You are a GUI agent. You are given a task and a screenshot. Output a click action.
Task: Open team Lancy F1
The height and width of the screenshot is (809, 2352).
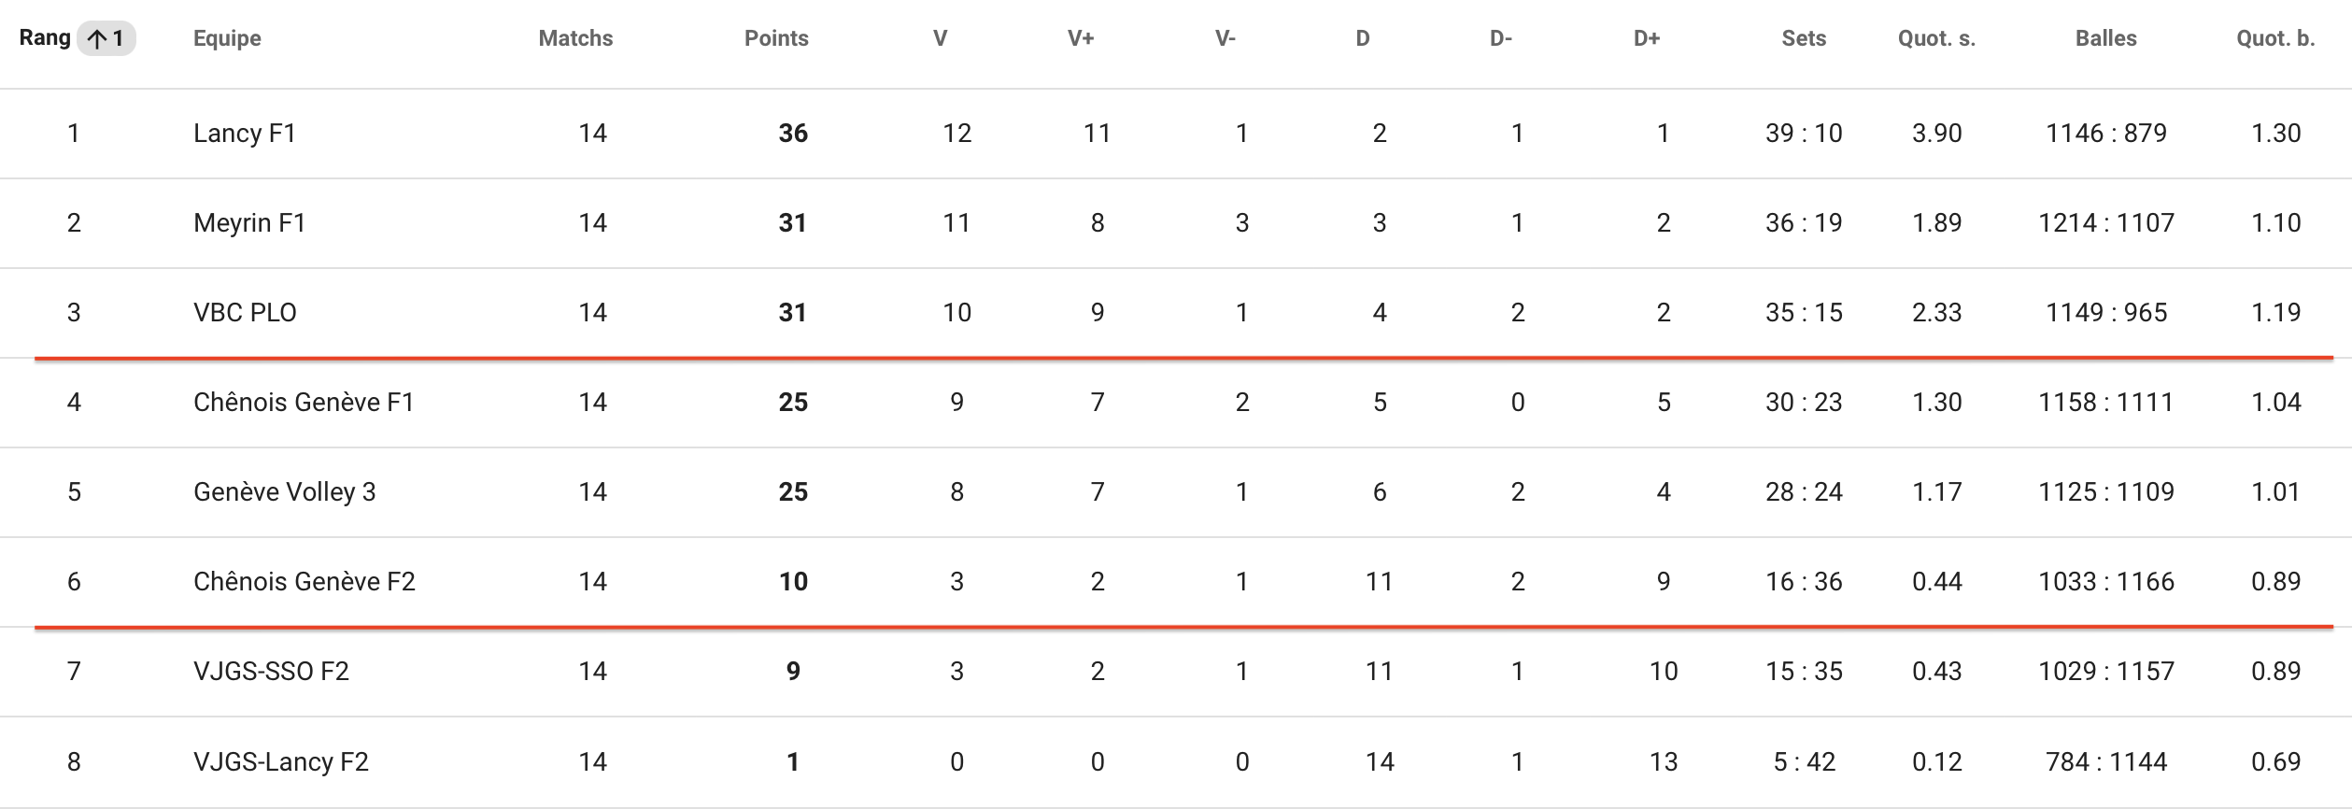pyautogui.click(x=245, y=134)
